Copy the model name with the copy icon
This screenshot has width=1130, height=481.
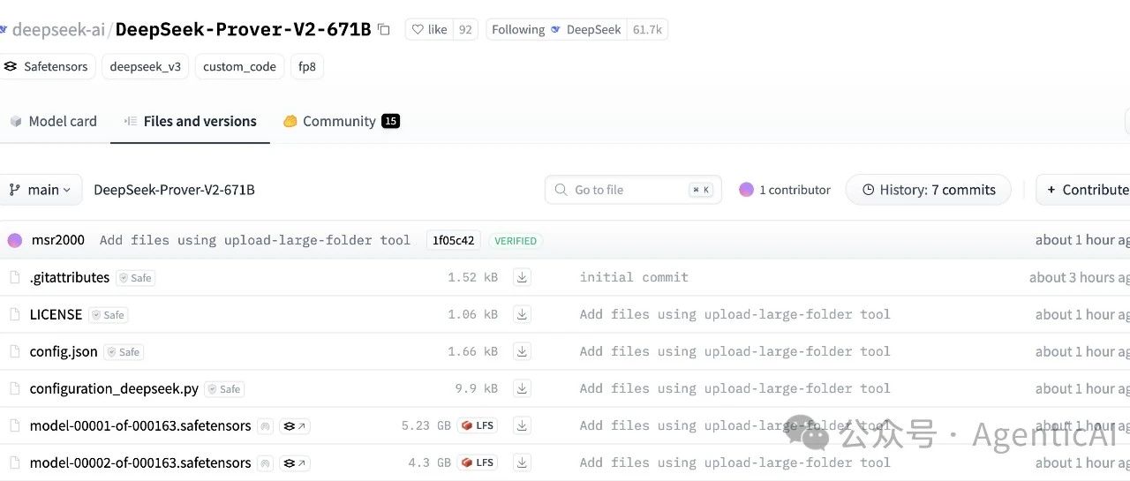click(x=383, y=29)
